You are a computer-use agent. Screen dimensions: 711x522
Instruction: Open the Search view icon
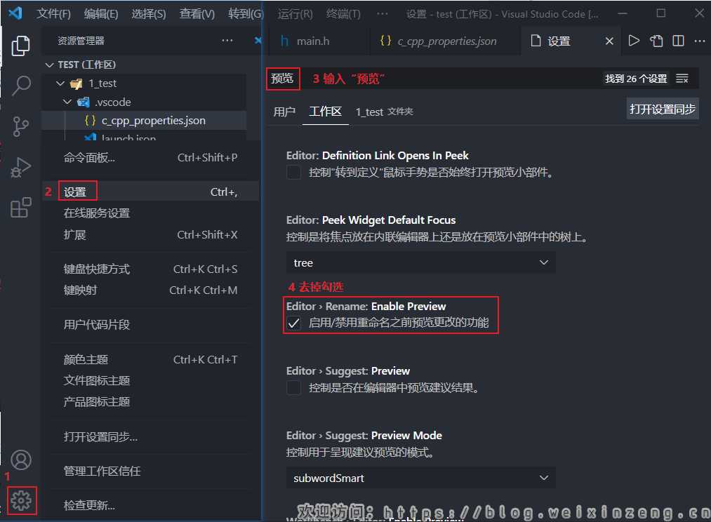click(20, 86)
